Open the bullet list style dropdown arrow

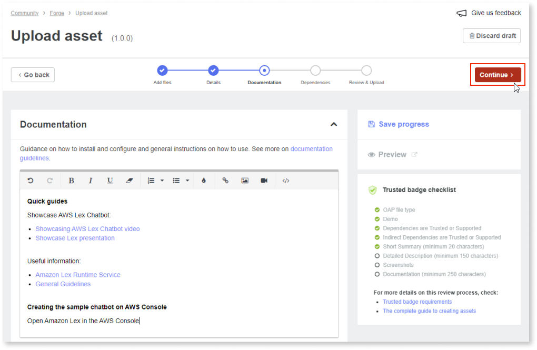(x=187, y=181)
